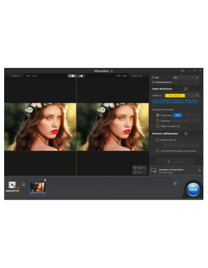Open the settings icon in the title bar
208x268 pixels.
tap(183, 71)
